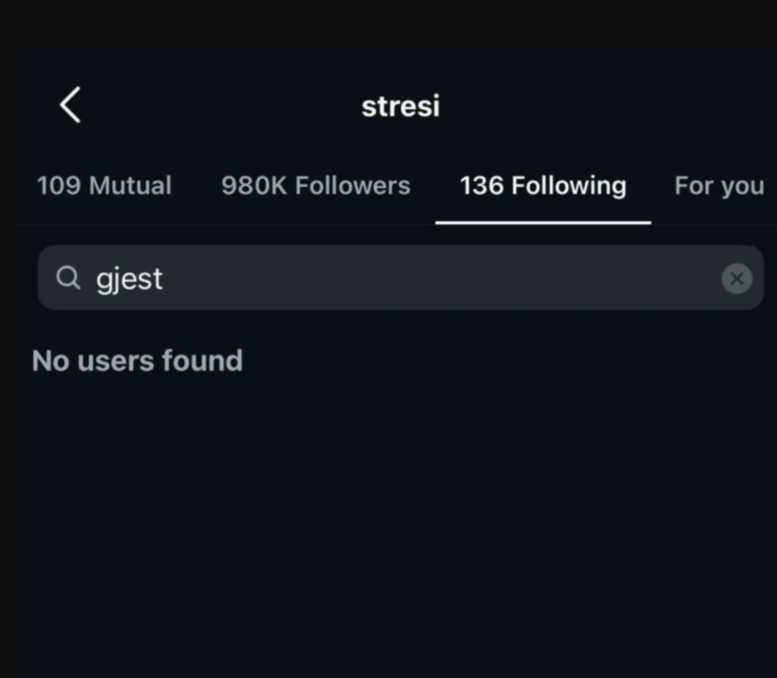View suggested accounts under For you
Viewport: 777px width, 678px height.
coord(719,186)
